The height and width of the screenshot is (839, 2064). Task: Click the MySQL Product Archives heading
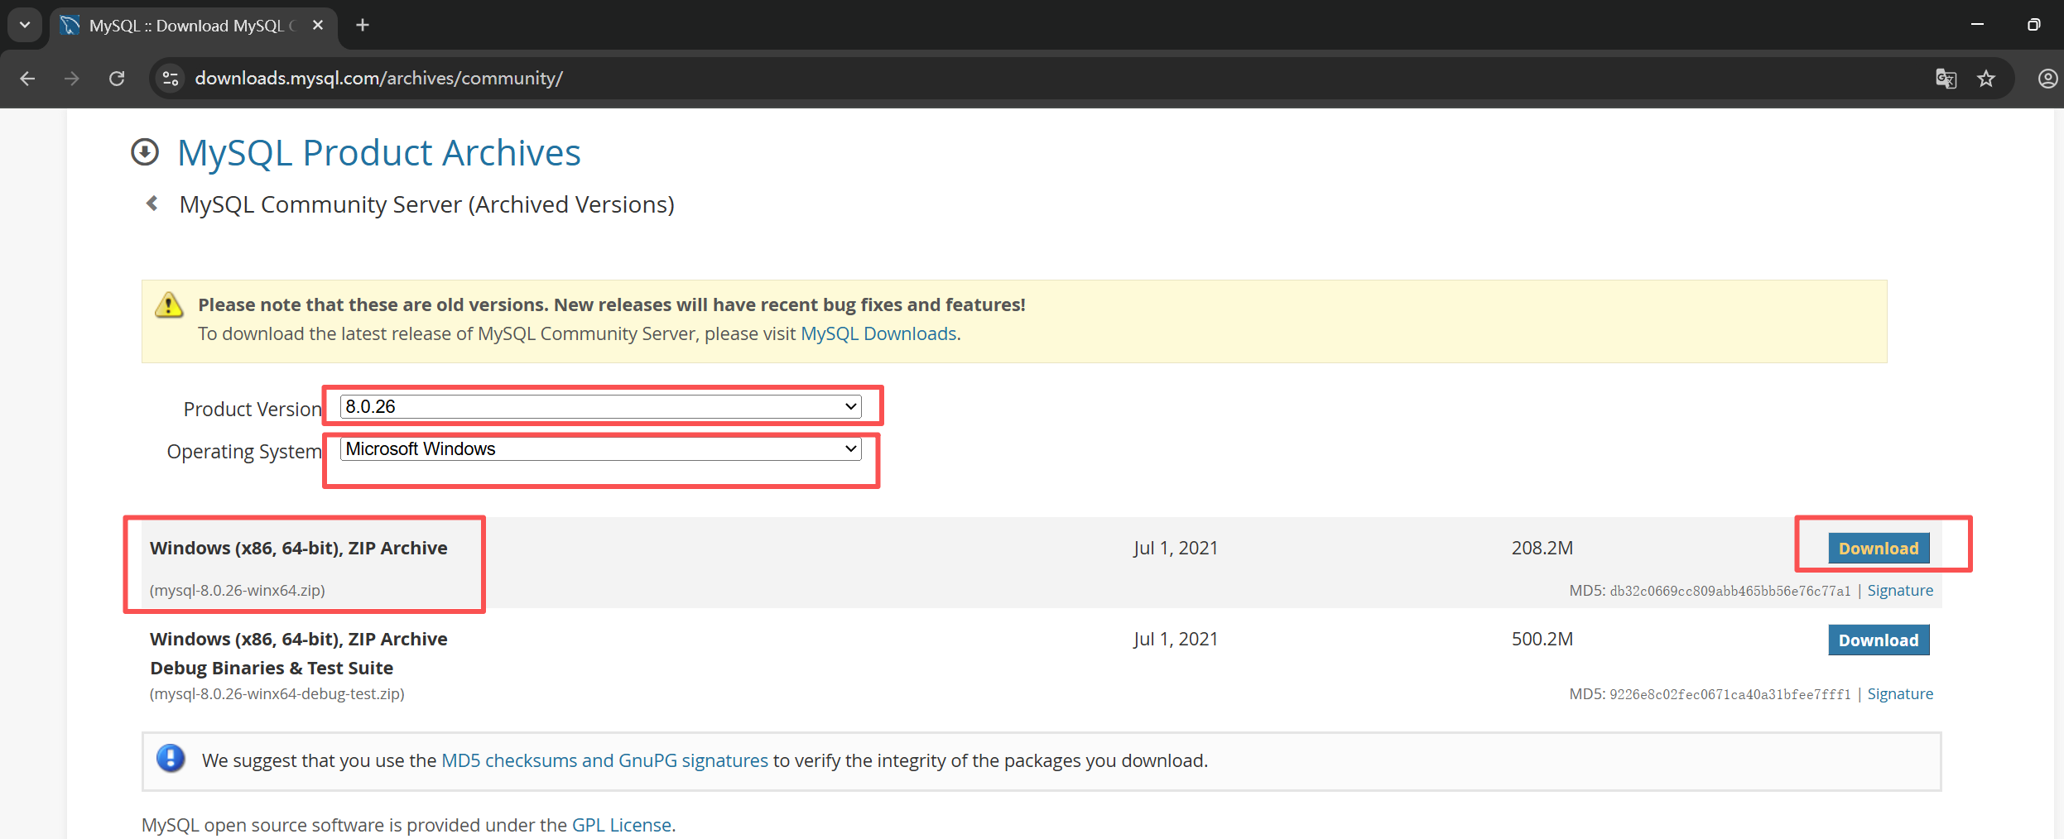tap(379, 153)
